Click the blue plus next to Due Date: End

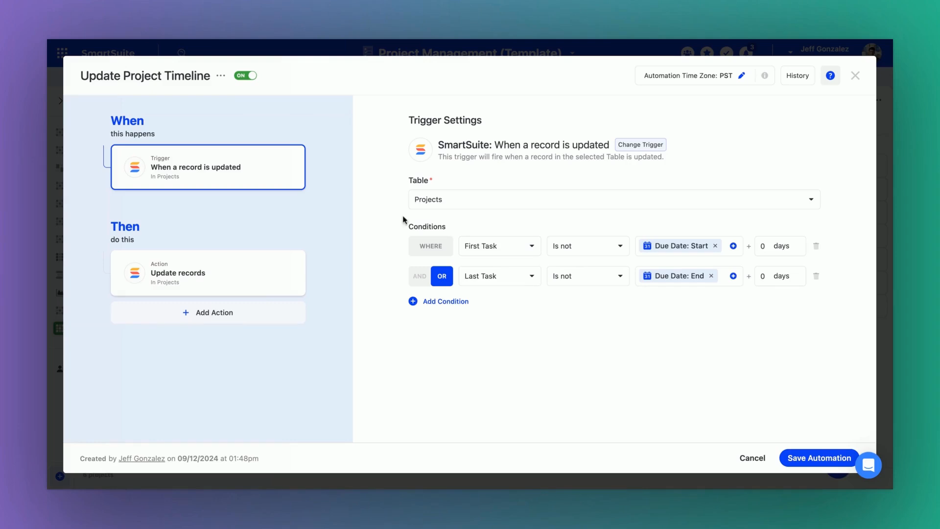tap(733, 276)
